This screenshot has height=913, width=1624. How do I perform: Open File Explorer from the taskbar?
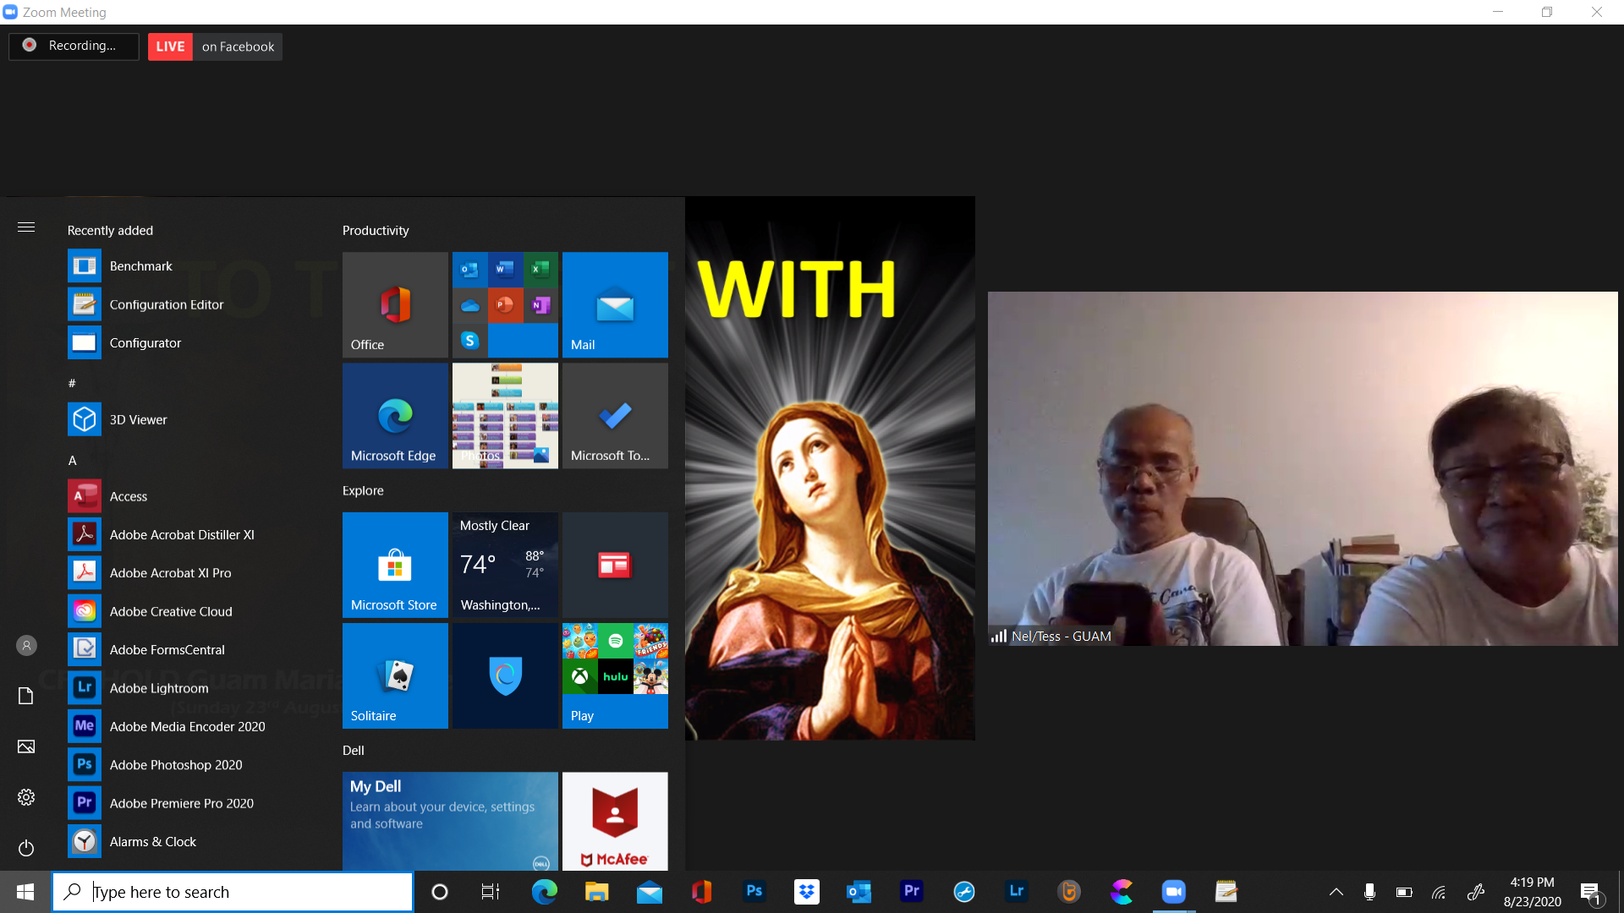click(596, 892)
